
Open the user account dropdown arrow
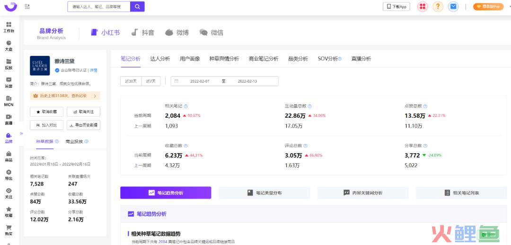pos(510,7)
